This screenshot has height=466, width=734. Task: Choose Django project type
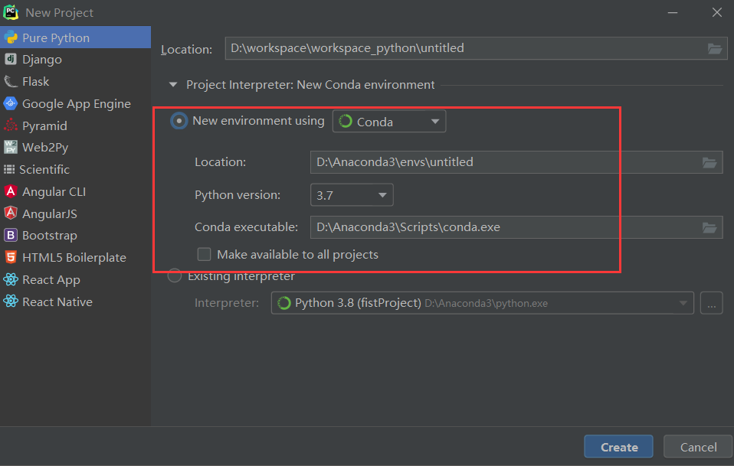pyautogui.click(x=75, y=60)
